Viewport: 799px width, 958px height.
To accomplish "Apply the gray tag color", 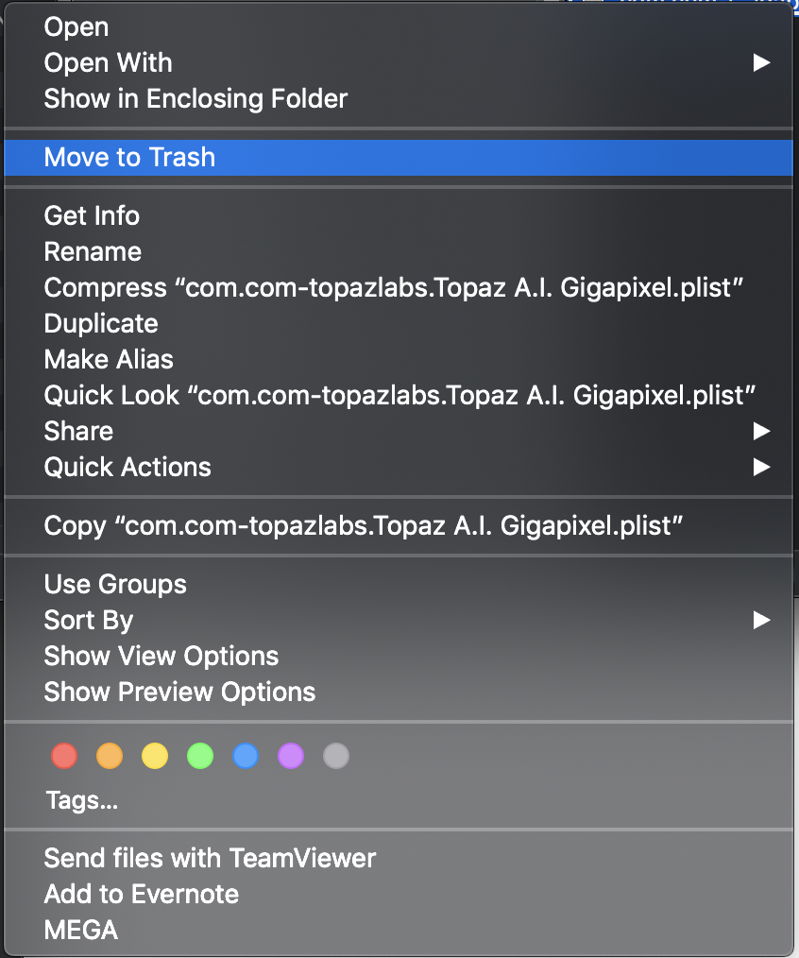I will click(336, 756).
